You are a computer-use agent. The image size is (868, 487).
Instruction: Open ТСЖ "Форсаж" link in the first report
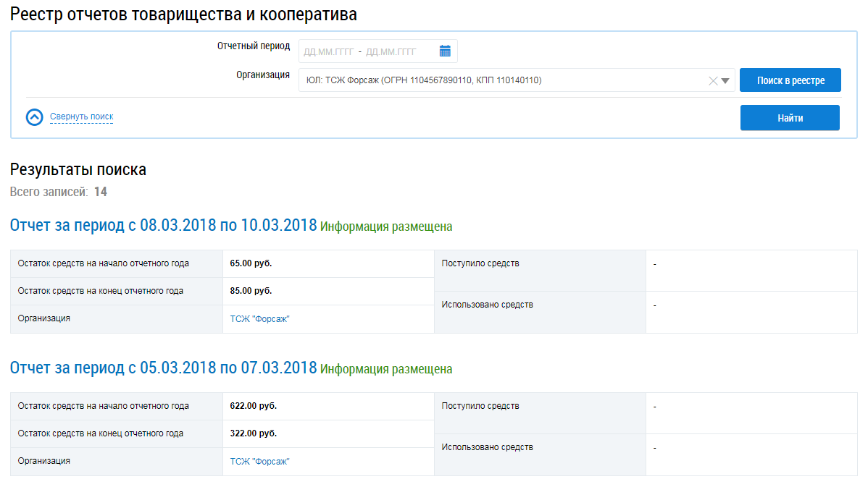pos(259,319)
